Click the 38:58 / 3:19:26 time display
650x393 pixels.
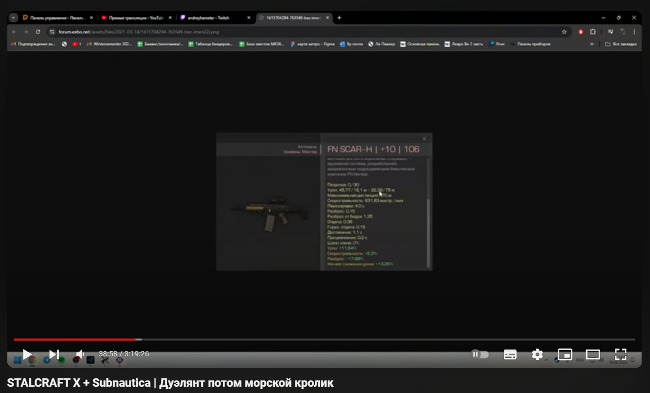click(x=124, y=354)
